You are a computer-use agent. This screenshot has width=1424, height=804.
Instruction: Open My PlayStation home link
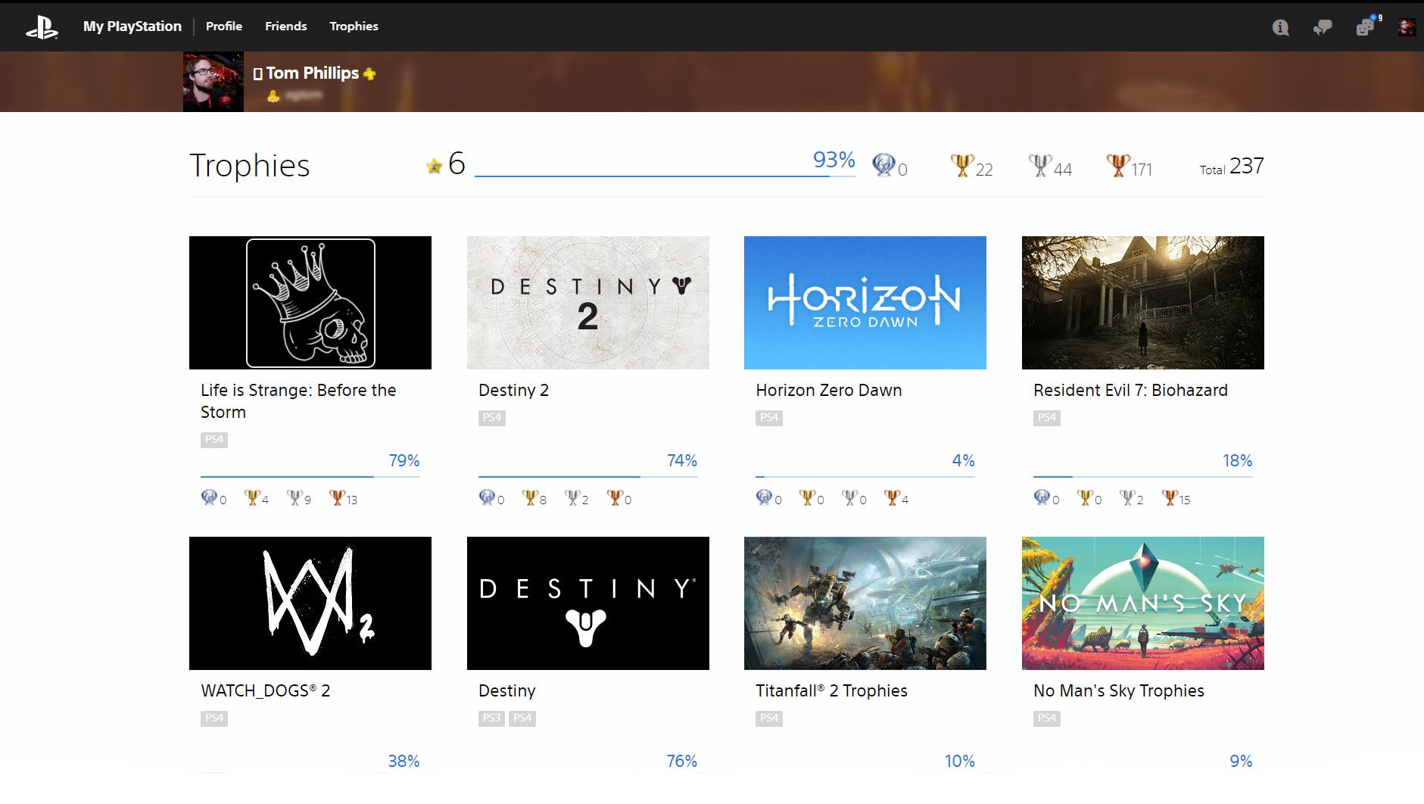coord(132,26)
